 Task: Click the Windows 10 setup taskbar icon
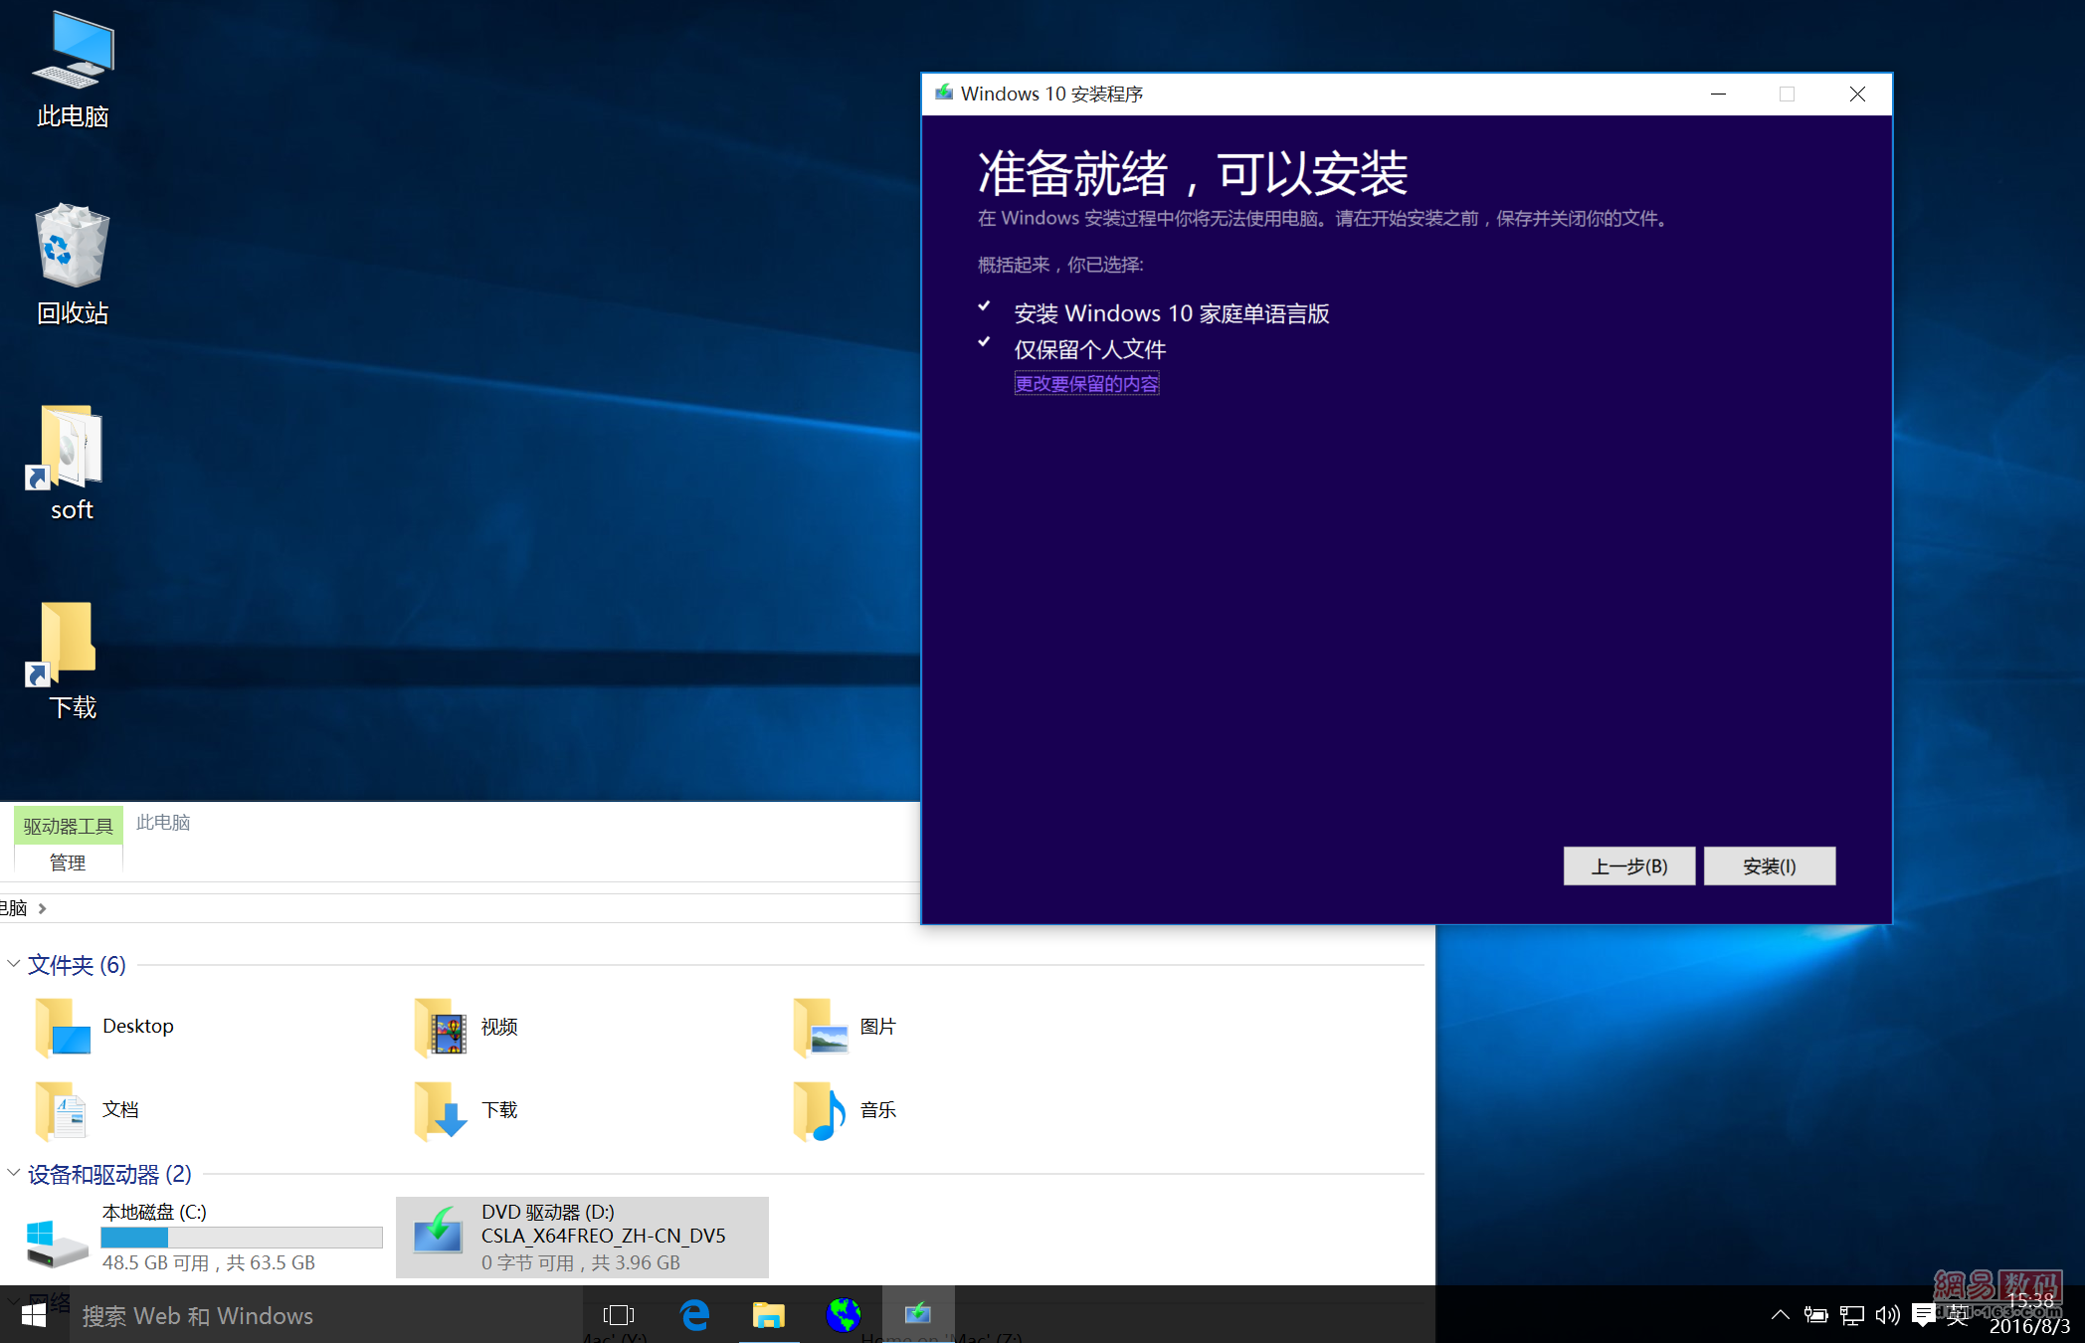point(918,1315)
